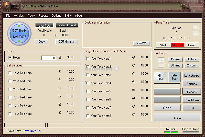The image size is (205, 137).
Task: Check the Your Text Here3 checkbox
Action: 88,75
